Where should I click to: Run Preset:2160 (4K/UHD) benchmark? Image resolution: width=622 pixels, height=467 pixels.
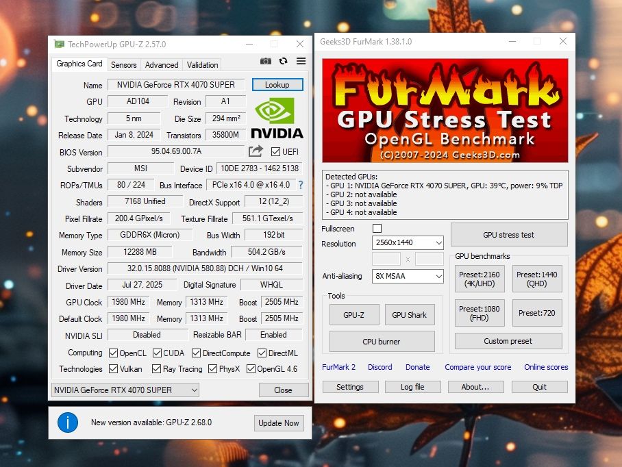(x=480, y=279)
